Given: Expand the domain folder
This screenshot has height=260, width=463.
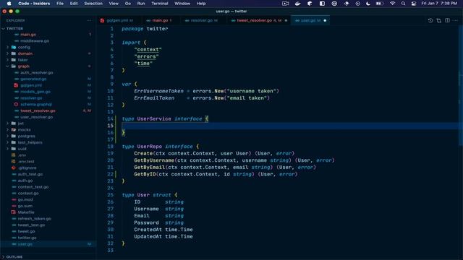Looking at the screenshot, I should click(8, 53).
